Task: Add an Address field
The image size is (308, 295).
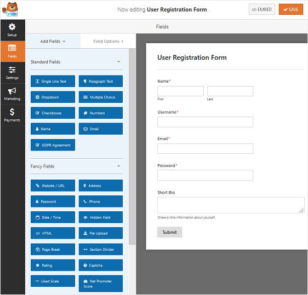Action: 101,186
